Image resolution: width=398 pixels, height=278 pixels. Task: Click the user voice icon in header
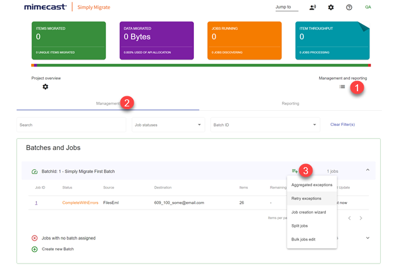pyautogui.click(x=312, y=8)
